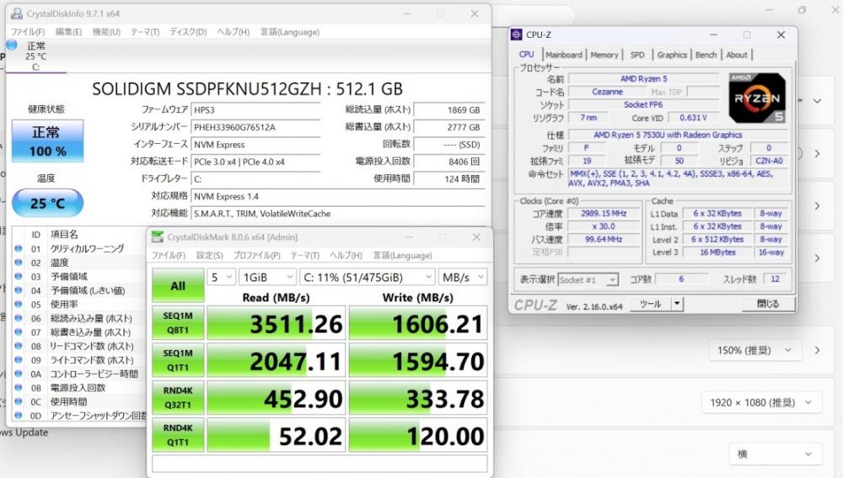Open the プロファイル(P) menu in CrystalDiskMark
Image resolution: width=843 pixels, height=478 pixels.
256,256
